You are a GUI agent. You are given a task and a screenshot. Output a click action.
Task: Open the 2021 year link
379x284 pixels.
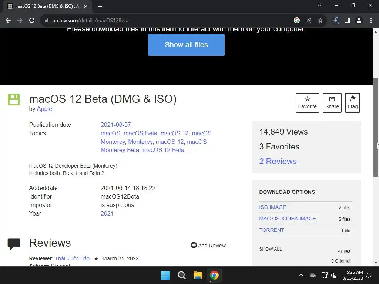[107, 213]
